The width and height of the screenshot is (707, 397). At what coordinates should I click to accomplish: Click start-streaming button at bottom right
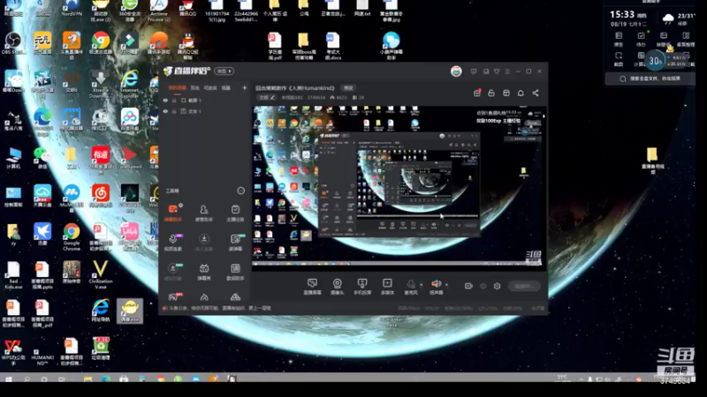(524, 286)
